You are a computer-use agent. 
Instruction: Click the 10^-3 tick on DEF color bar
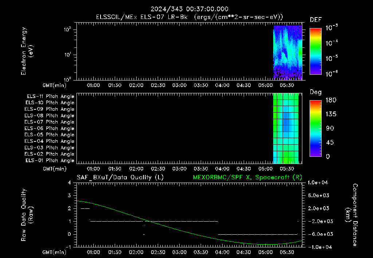coord(331,28)
